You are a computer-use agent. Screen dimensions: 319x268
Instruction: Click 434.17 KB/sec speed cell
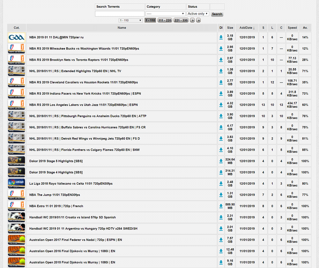pos(292,105)
